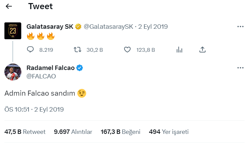Go back with the left arrow icon
This screenshot has height=143, width=251.
click(x=9, y=6)
